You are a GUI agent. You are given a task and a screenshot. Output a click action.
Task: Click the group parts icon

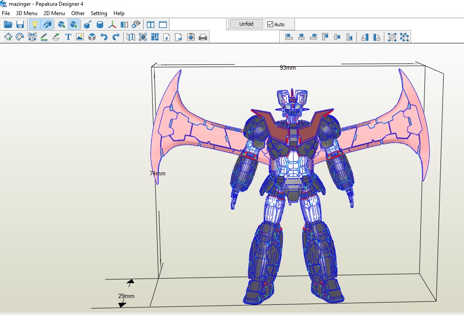pos(392,37)
